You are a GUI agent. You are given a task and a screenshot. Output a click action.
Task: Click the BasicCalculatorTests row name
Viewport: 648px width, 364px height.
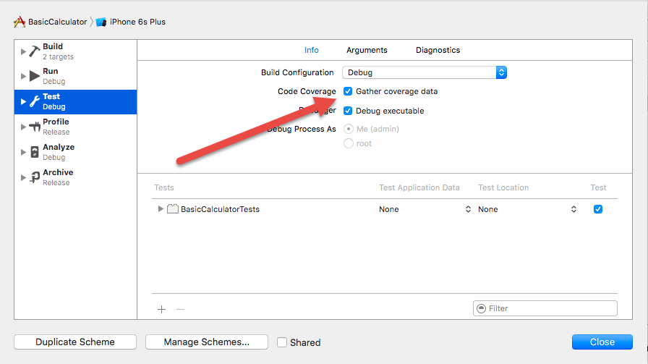[221, 209]
